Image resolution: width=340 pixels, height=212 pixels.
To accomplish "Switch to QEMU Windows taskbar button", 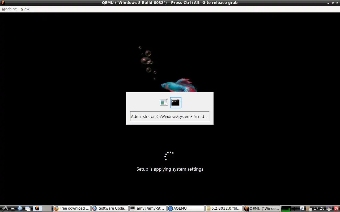I will point(262,209).
